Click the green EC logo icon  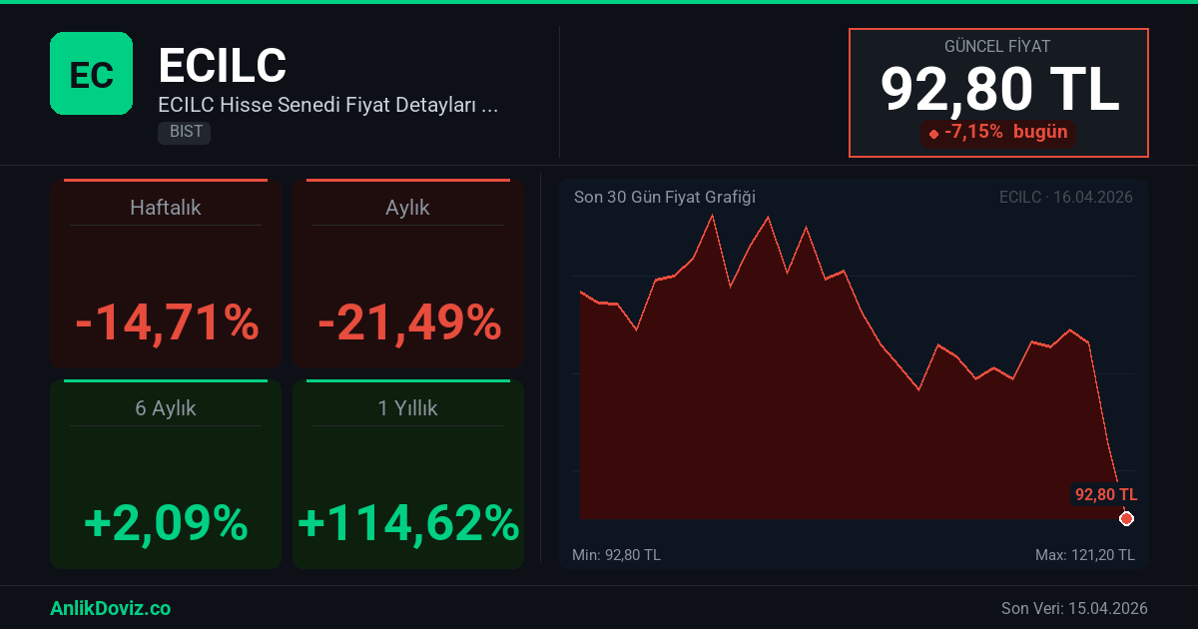click(91, 73)
